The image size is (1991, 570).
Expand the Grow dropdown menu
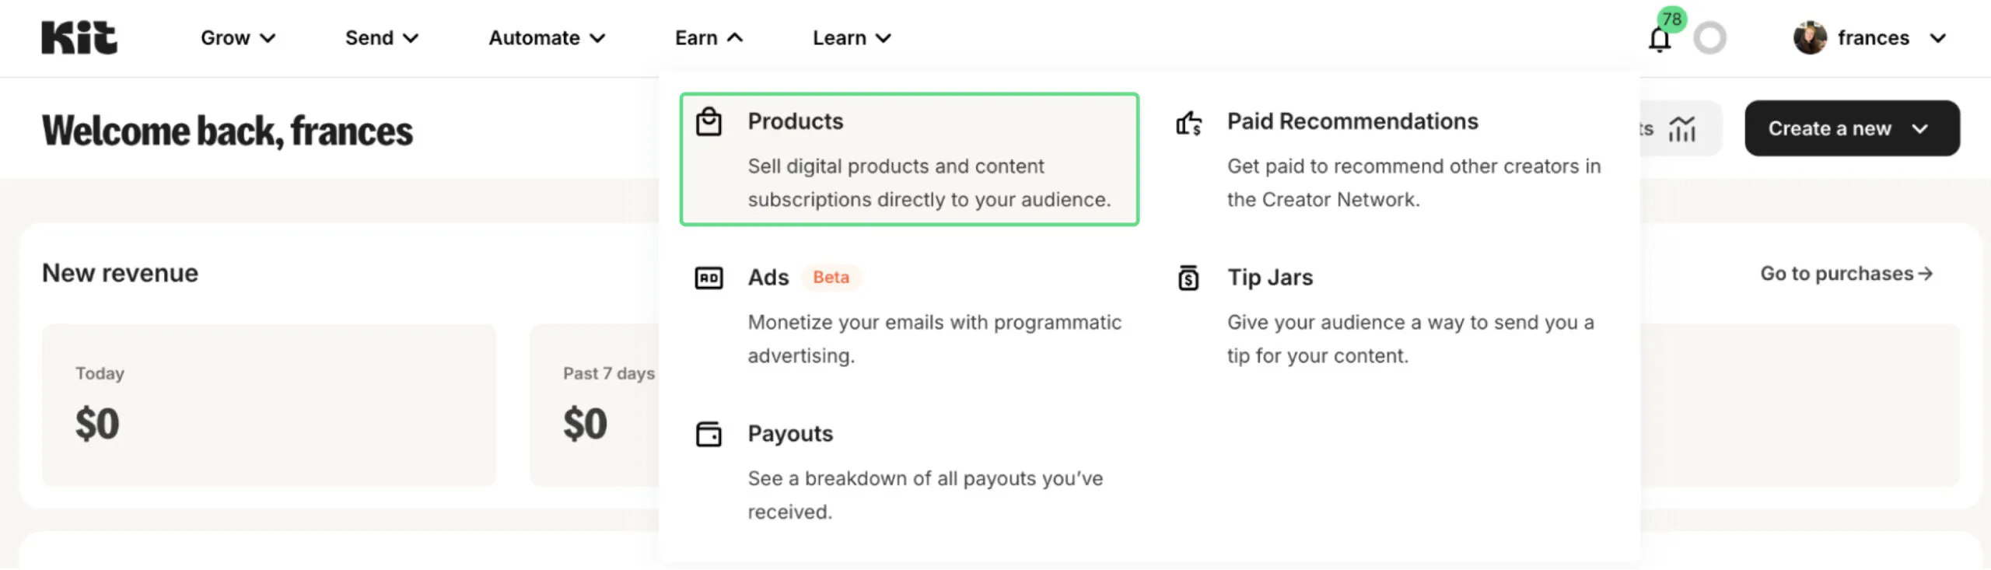click(237, 38)
